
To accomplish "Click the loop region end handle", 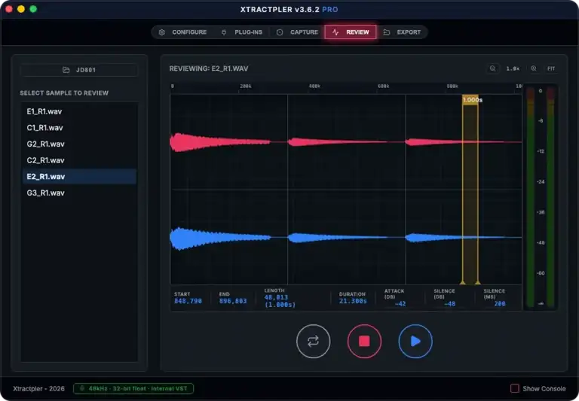I will [478, 282].
